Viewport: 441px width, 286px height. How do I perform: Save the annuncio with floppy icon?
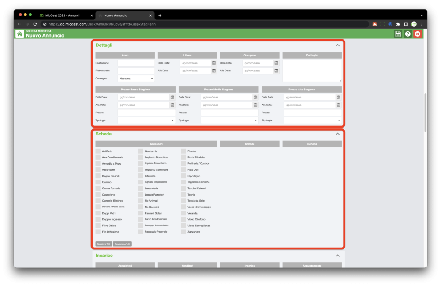point(398,34)
